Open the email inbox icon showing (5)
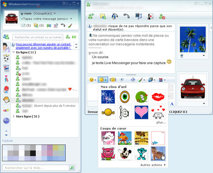 [26, 25]
